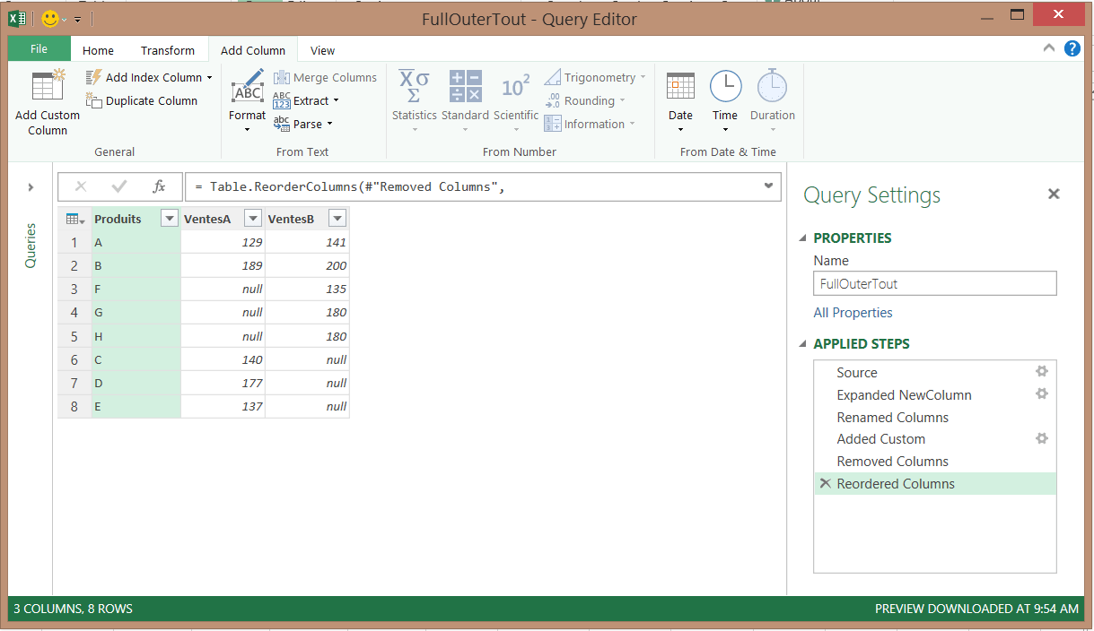1094x631 pixels.
Task: Collapse the PROPERTIES section
Action: (803, 238)
